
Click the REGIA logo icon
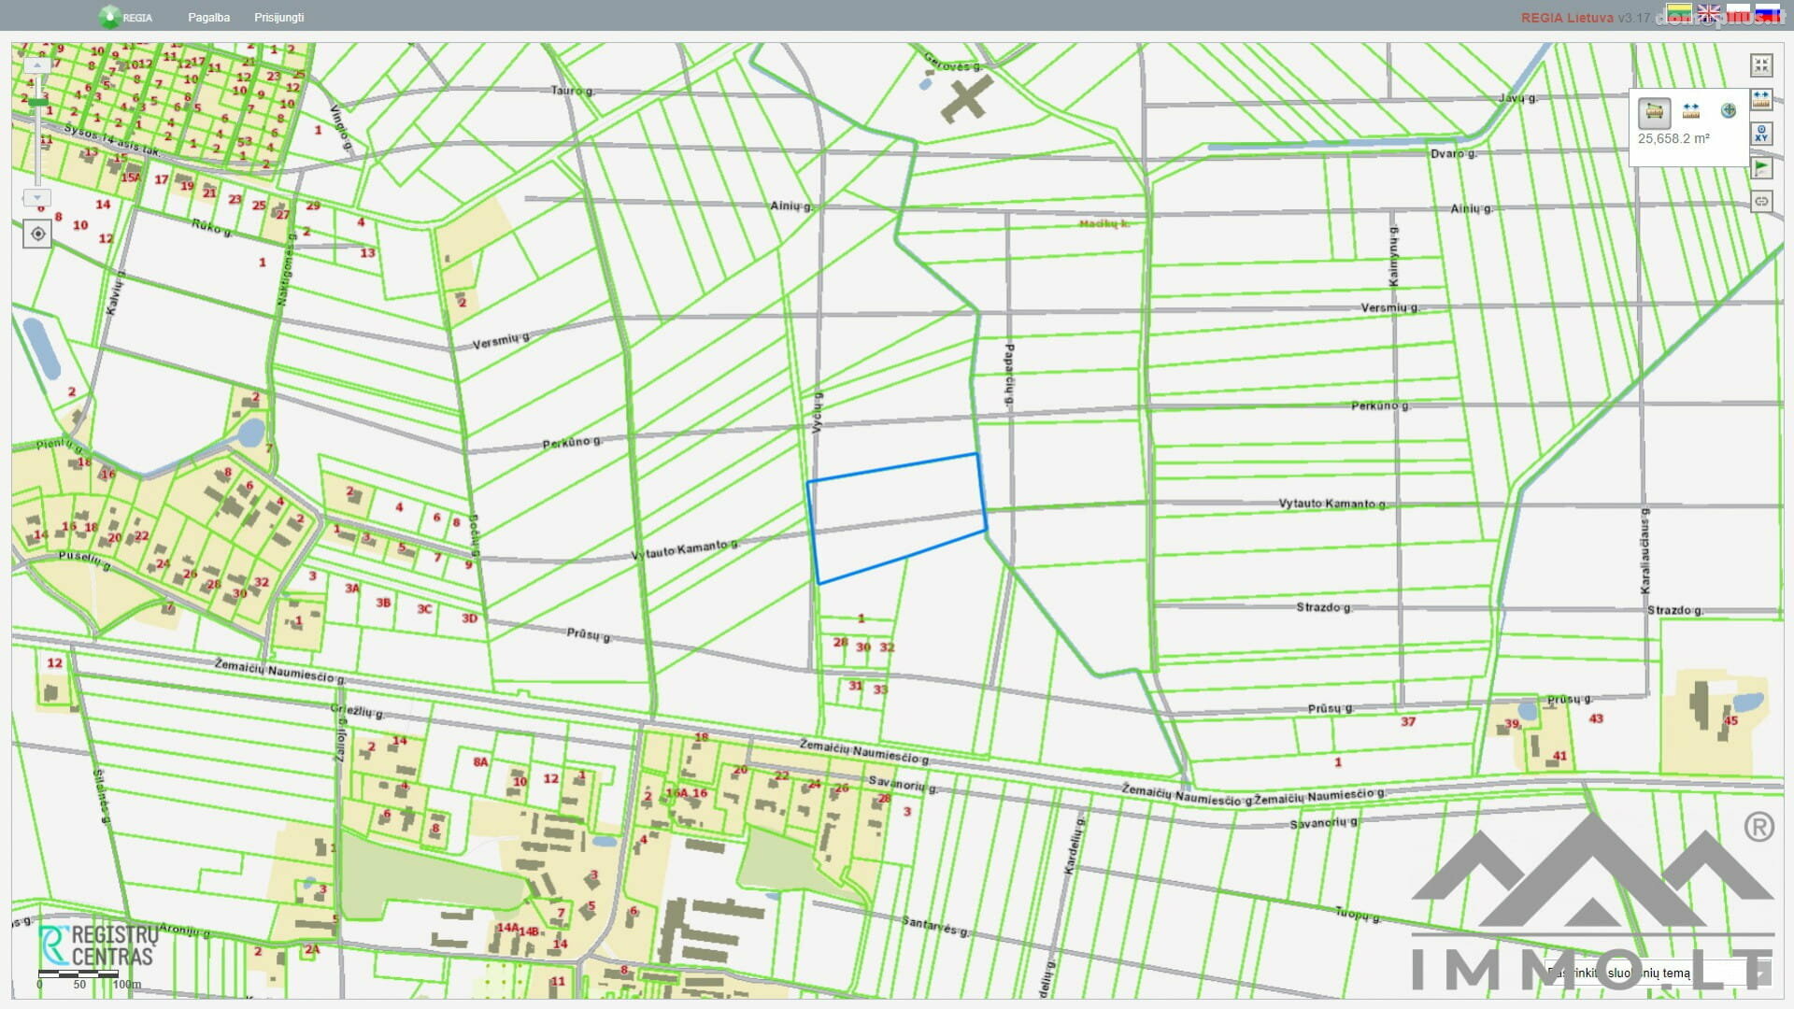(x=110, y=17)
